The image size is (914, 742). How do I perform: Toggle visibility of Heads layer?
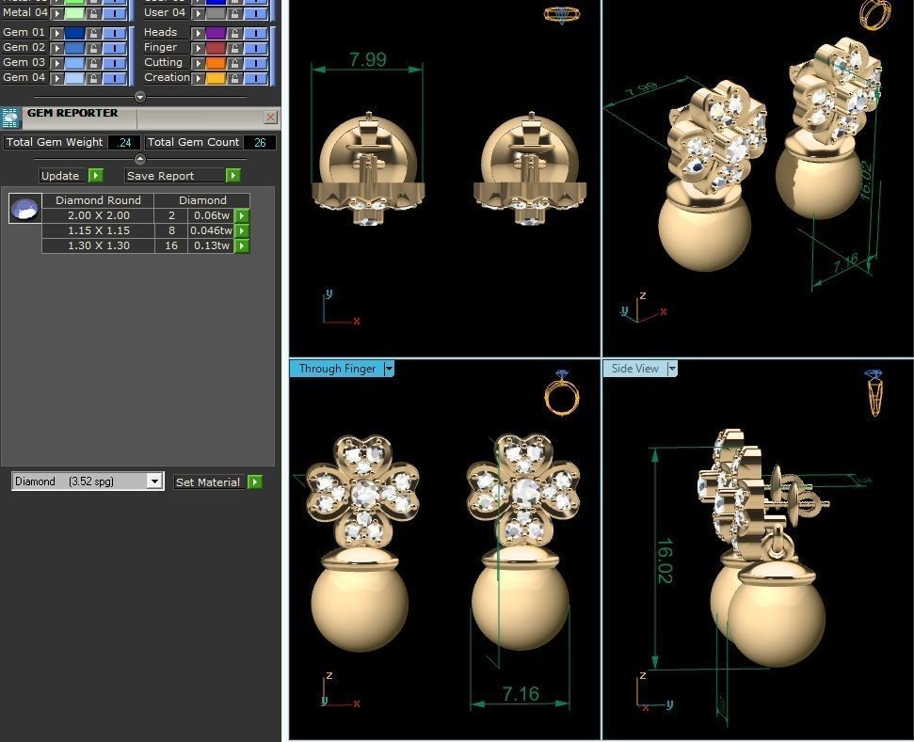(x=255, y=33)
